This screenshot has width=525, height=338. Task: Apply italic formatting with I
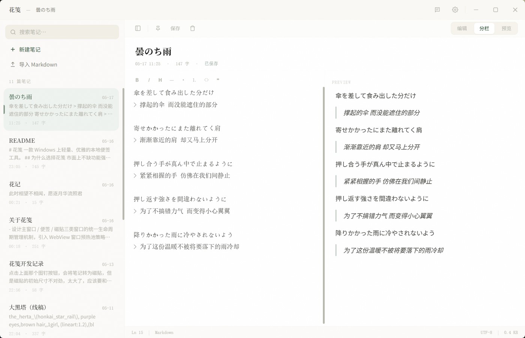[x=149, y=80]
